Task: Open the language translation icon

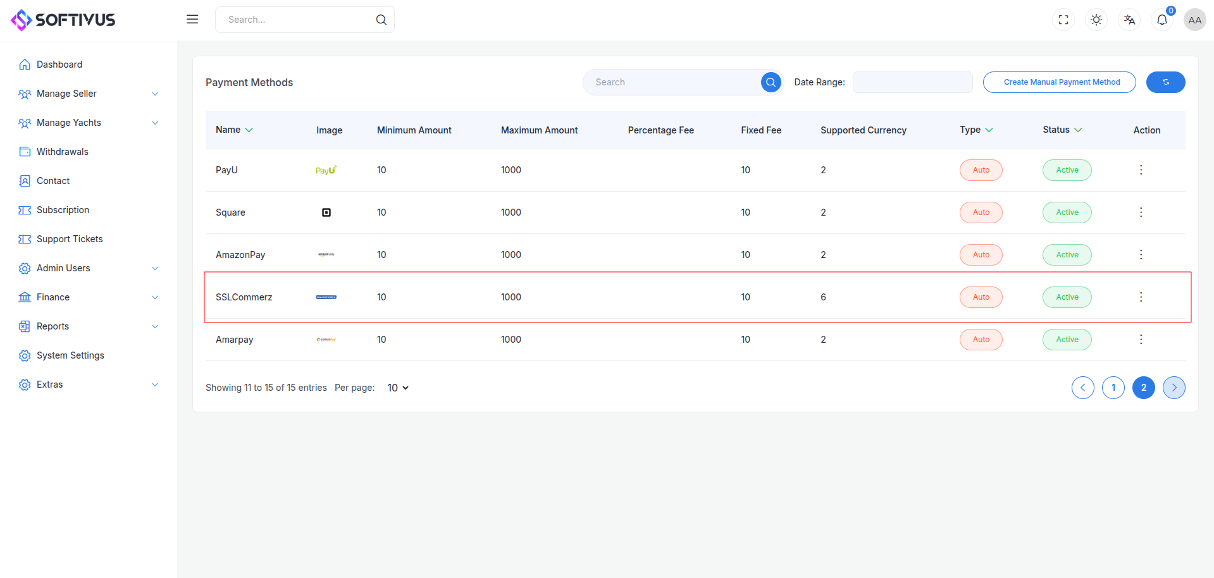Action: 1129,20
